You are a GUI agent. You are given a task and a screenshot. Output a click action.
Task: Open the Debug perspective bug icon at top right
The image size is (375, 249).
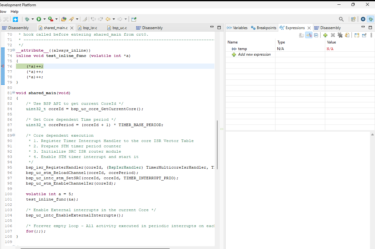371,19
